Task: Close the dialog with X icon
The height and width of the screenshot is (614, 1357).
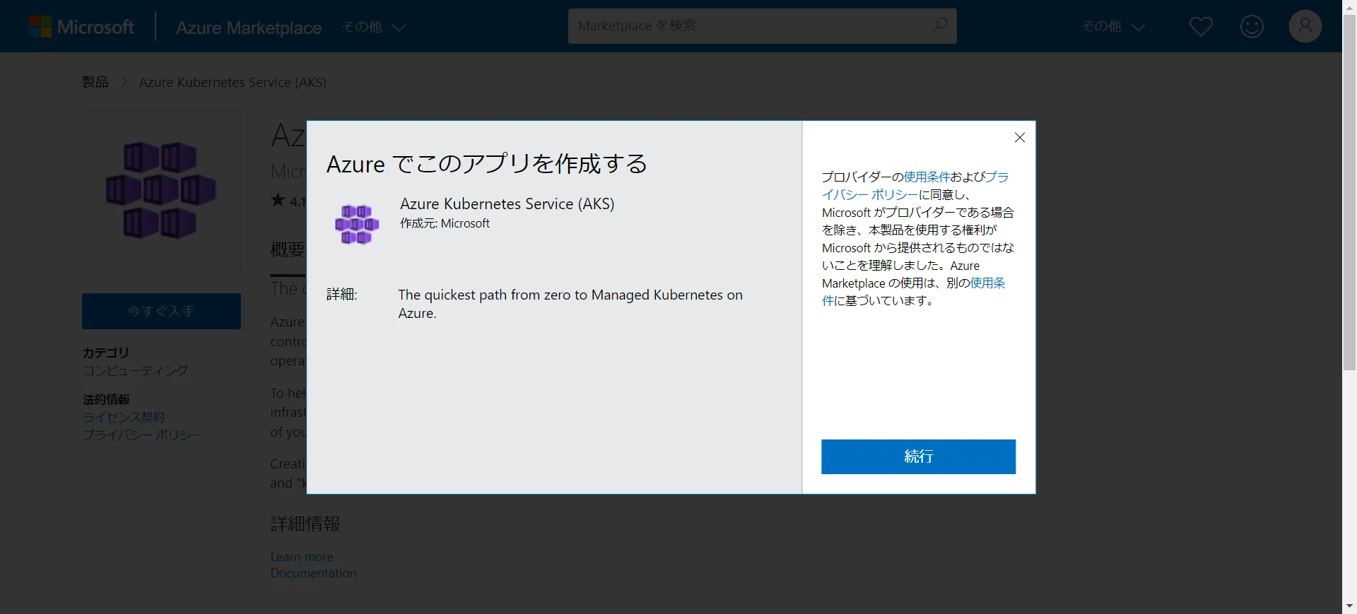Action: pyautogui.click(x=1019, y=138)
